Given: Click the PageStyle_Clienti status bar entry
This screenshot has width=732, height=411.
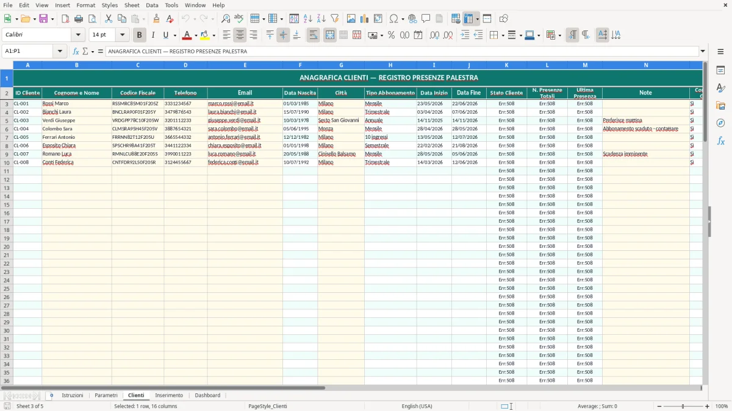Looking at the screenshot, I should point(267,406).
